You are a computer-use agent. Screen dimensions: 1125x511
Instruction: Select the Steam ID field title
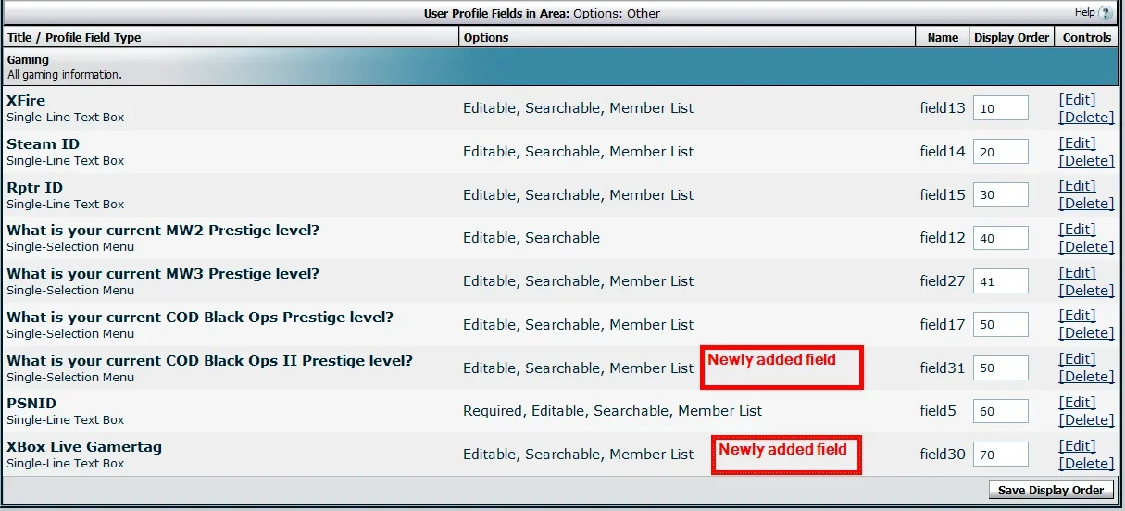click(44, 144)
